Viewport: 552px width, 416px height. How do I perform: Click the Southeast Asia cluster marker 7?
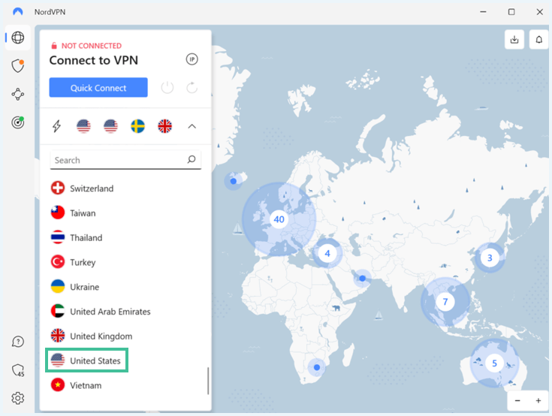[x=445, y=302]
